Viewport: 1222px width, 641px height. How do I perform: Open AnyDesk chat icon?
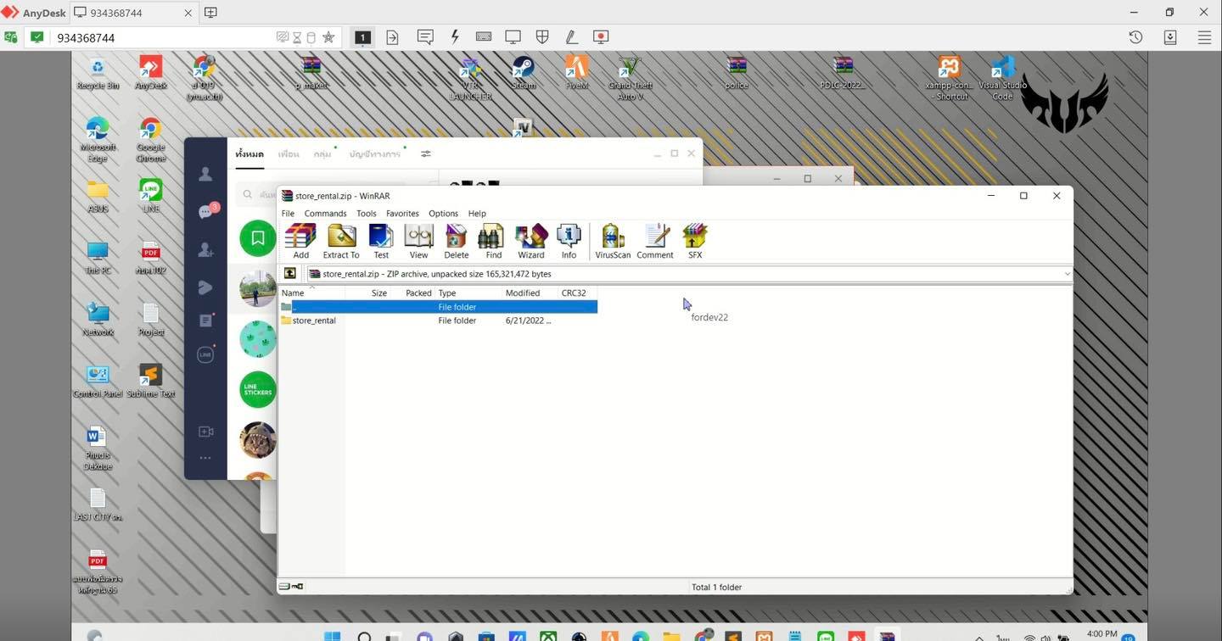pyautogui.click(x=425, y=37)
